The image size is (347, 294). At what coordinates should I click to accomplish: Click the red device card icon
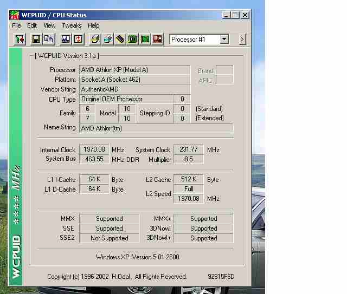[158, 39]
